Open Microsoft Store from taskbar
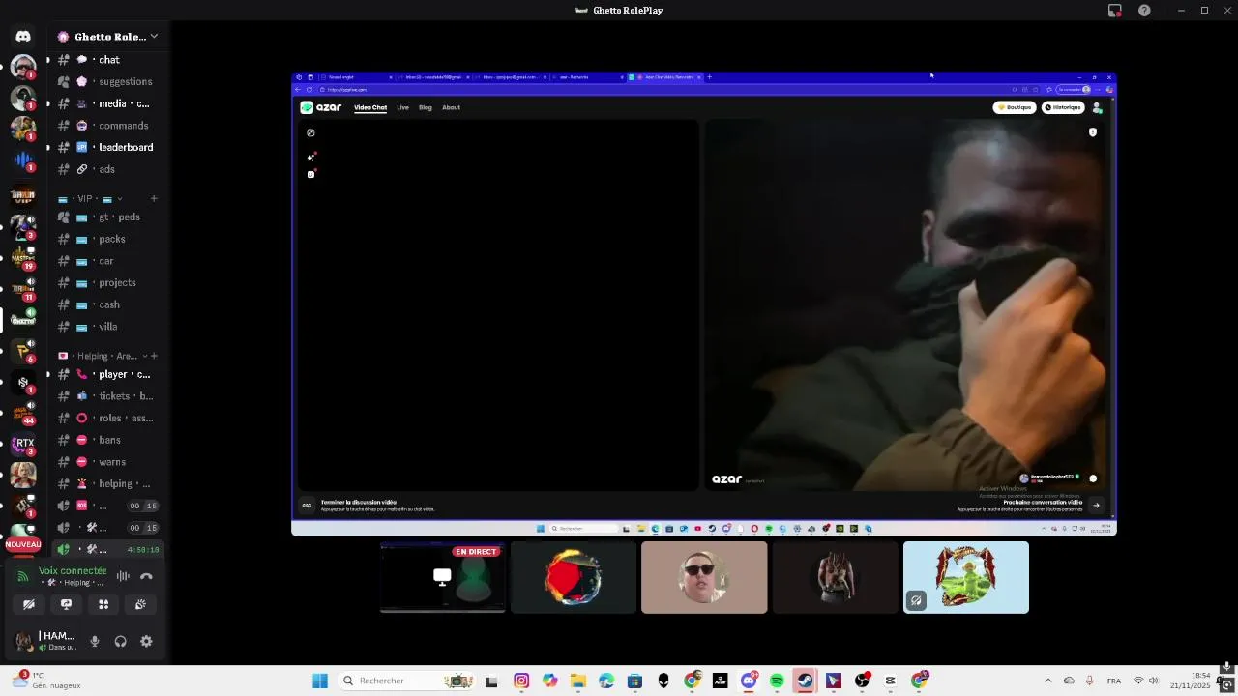1238x696 pixels. [x=634, y=681]
